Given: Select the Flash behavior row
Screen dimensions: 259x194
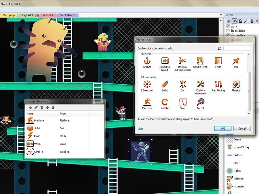Looking at the screenshot, I should tap(65, 136).
